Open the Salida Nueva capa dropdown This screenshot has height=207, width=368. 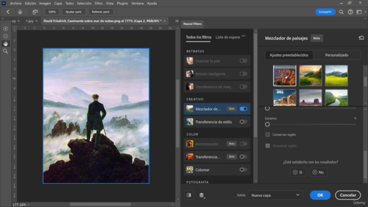coord(275,195)
